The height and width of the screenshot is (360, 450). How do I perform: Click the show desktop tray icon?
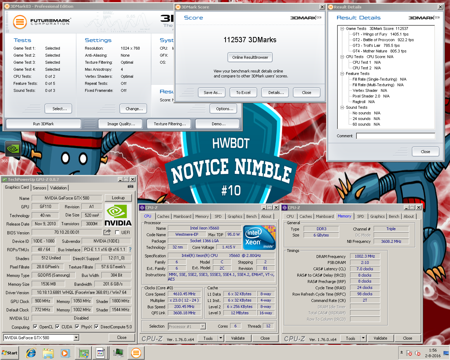coord(446,353)
